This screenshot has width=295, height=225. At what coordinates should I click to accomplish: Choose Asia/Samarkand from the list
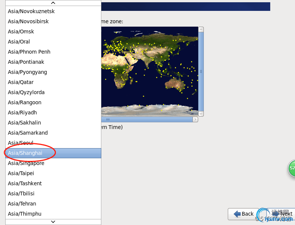click(53, 133)
